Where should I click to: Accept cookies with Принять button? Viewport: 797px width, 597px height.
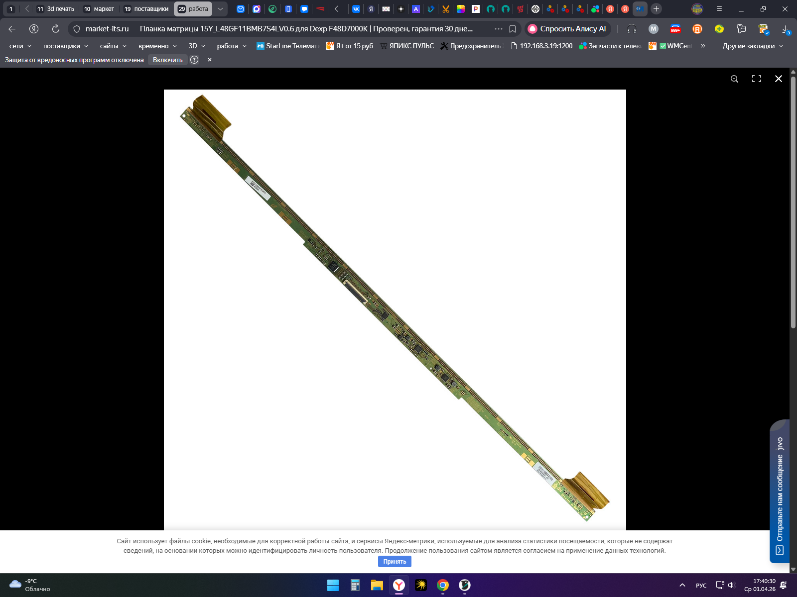click(395, 562)
